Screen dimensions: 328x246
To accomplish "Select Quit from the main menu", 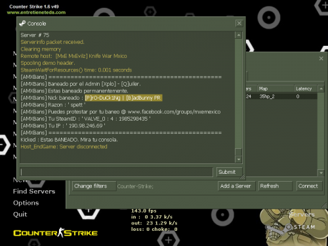I will click(x=20, y=214).
